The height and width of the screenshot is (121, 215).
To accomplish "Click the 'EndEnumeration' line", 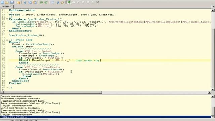I will coord(22,10).
